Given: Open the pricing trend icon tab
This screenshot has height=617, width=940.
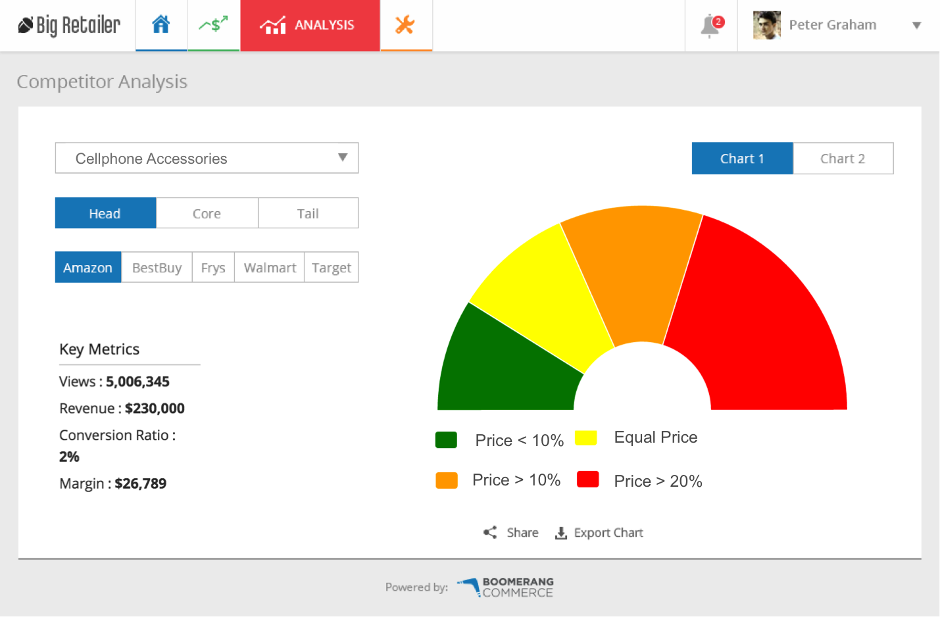Looking at the screenshot, I should coord(214,25).
